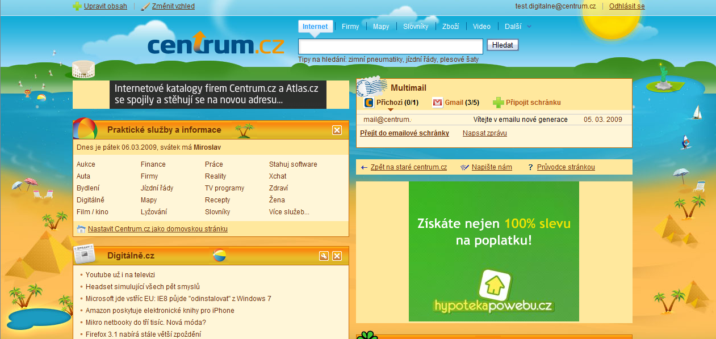Click the Centrum.cz logo

click(216, 44)
